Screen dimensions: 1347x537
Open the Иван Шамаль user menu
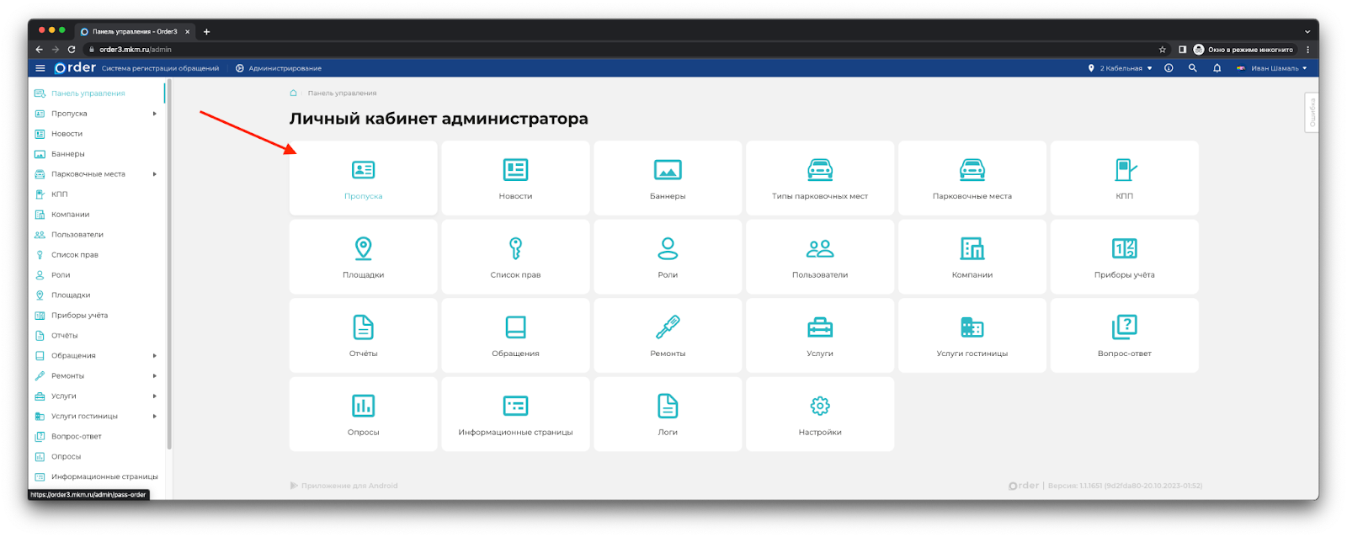coord(1273,68)
